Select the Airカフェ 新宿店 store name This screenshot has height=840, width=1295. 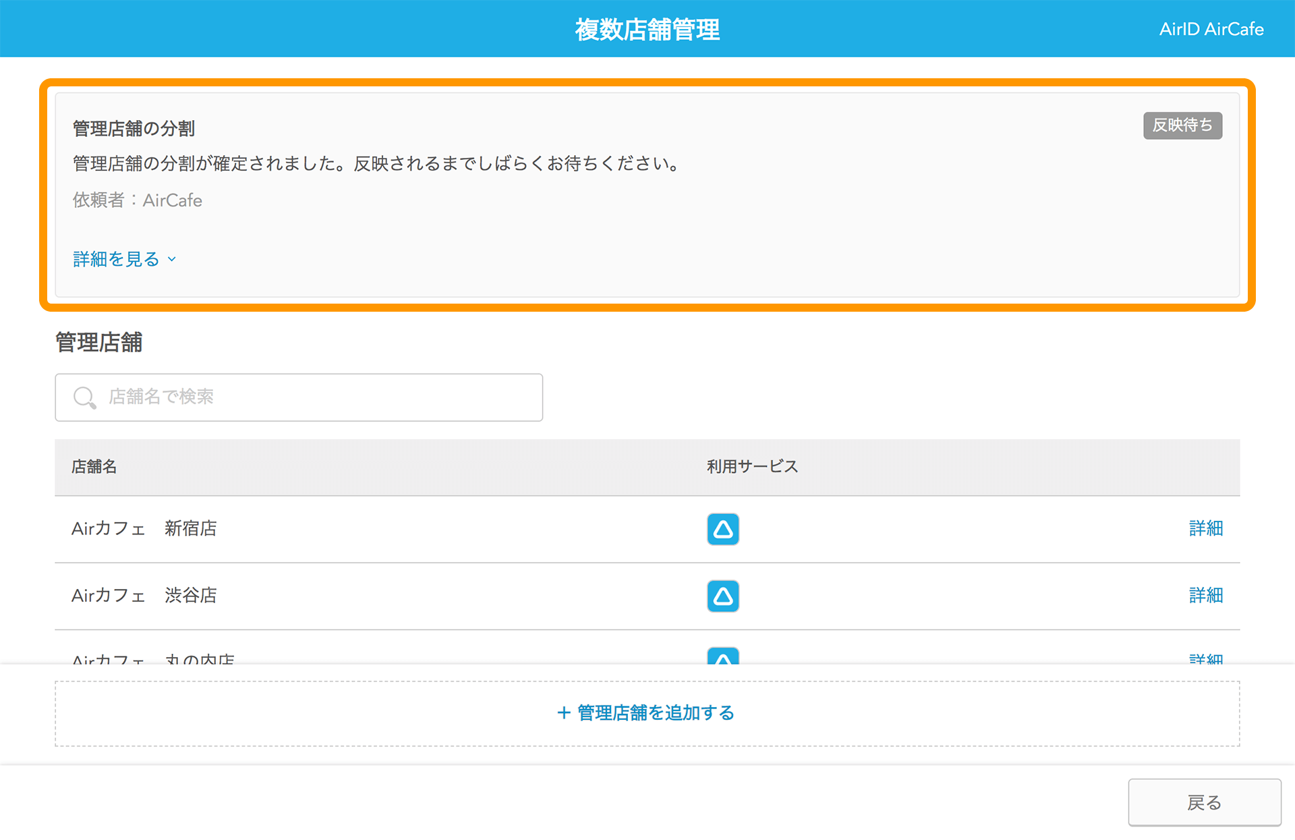pos(144,528)
